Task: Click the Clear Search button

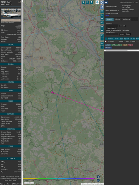Action: tap(112, 28)
